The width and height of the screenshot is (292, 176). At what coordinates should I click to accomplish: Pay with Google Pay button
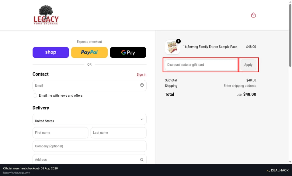pos(128,52)
